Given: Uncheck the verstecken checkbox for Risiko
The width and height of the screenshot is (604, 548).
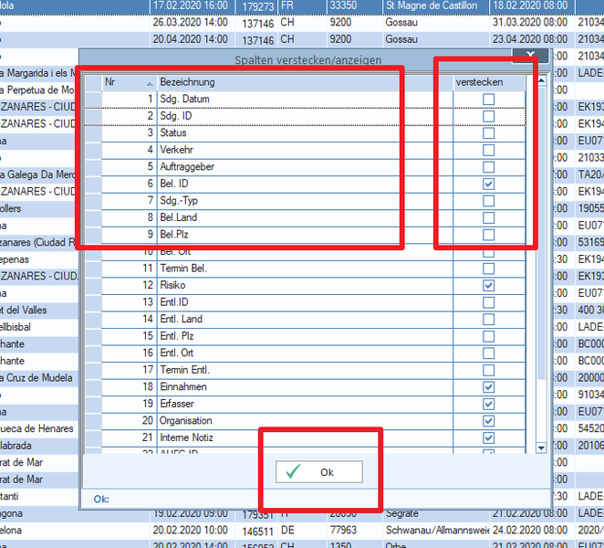Looking at the screenshot, I should tap(488, 286).
